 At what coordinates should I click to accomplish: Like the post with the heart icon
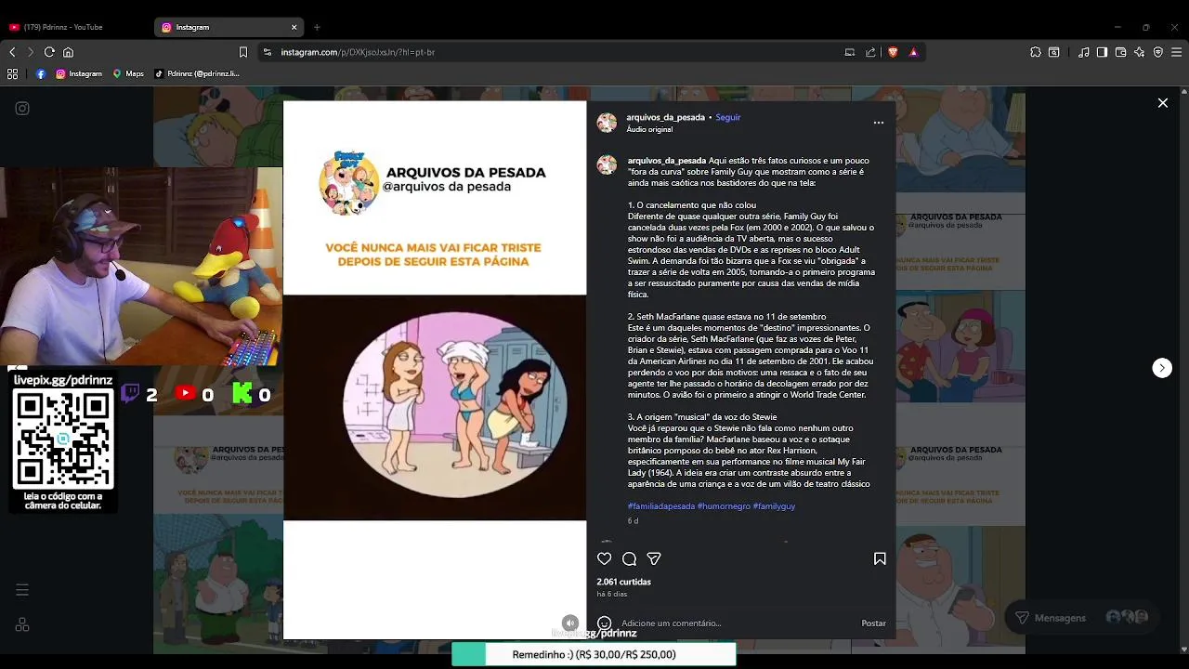[x=605, y=558]
